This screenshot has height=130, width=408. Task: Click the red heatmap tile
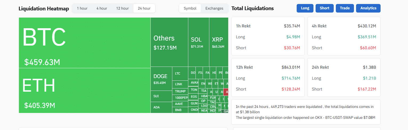[x=226, y=92]
